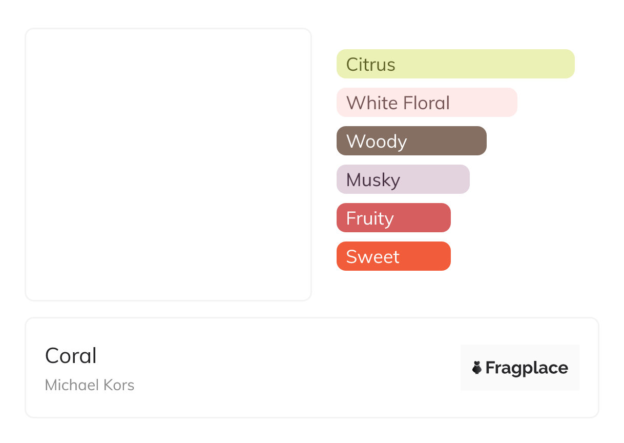
Task: Click the Fragplace wordmark text
Action: 527,368
